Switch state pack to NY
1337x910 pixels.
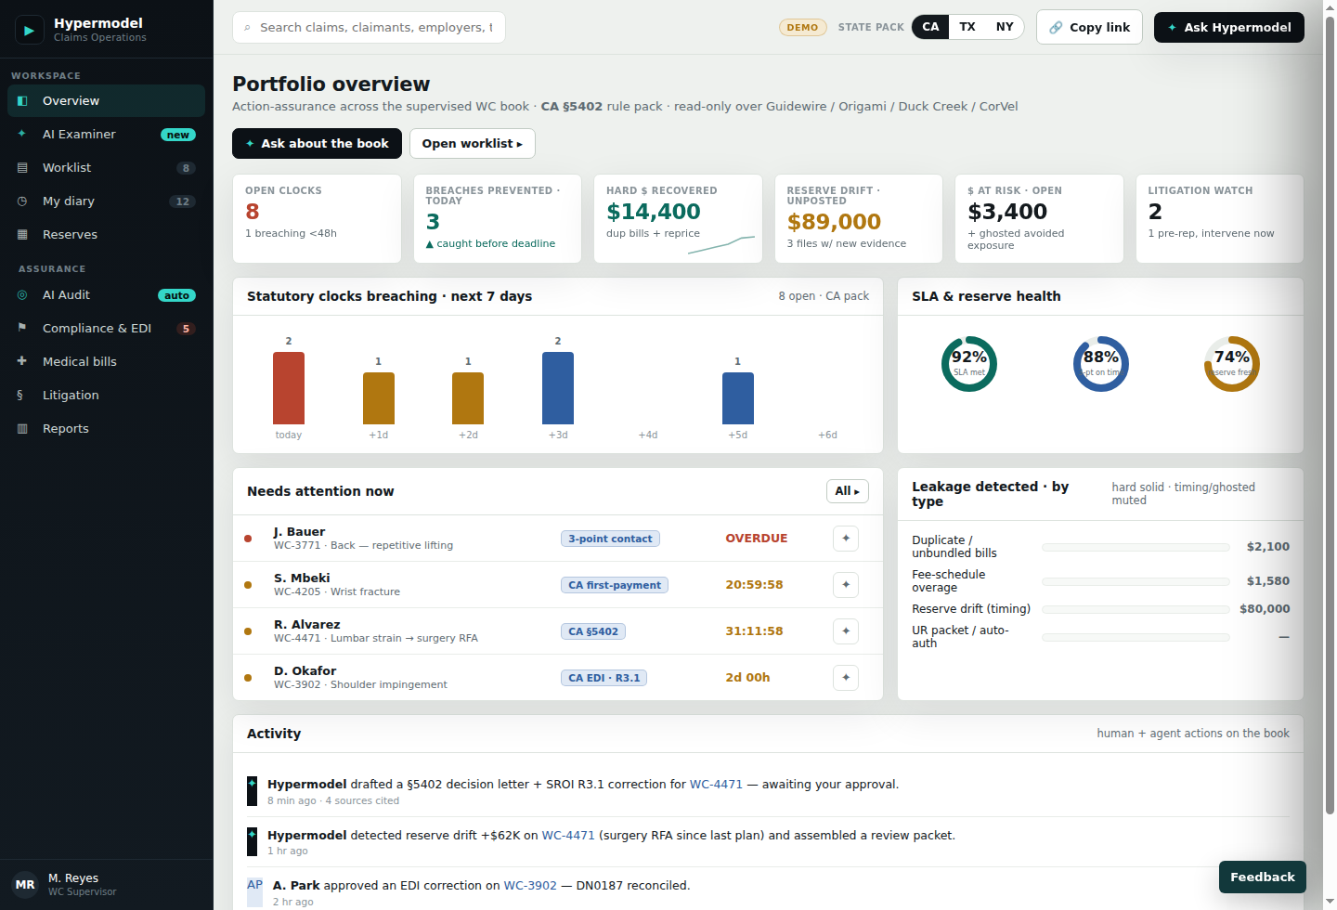click(x=1005, y=27)
